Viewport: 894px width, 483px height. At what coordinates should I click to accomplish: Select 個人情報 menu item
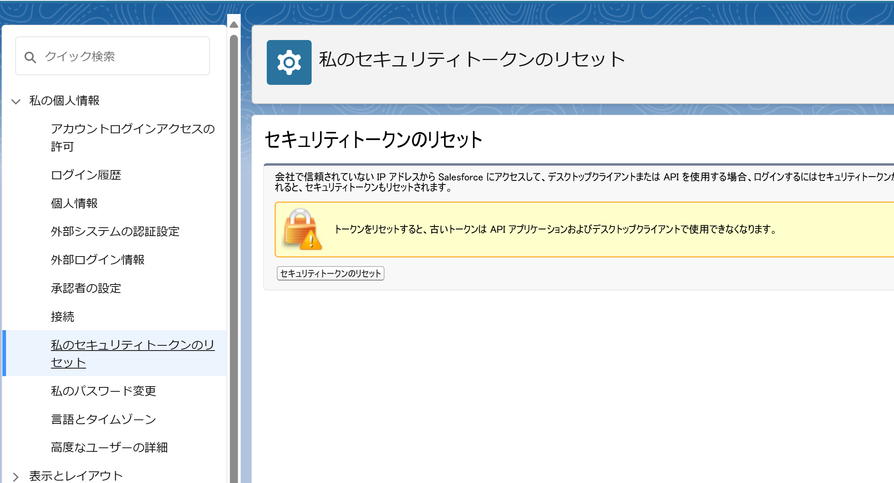(74, 203)
